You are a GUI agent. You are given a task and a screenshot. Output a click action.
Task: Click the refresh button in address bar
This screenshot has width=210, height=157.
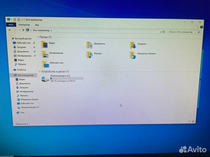164,32
